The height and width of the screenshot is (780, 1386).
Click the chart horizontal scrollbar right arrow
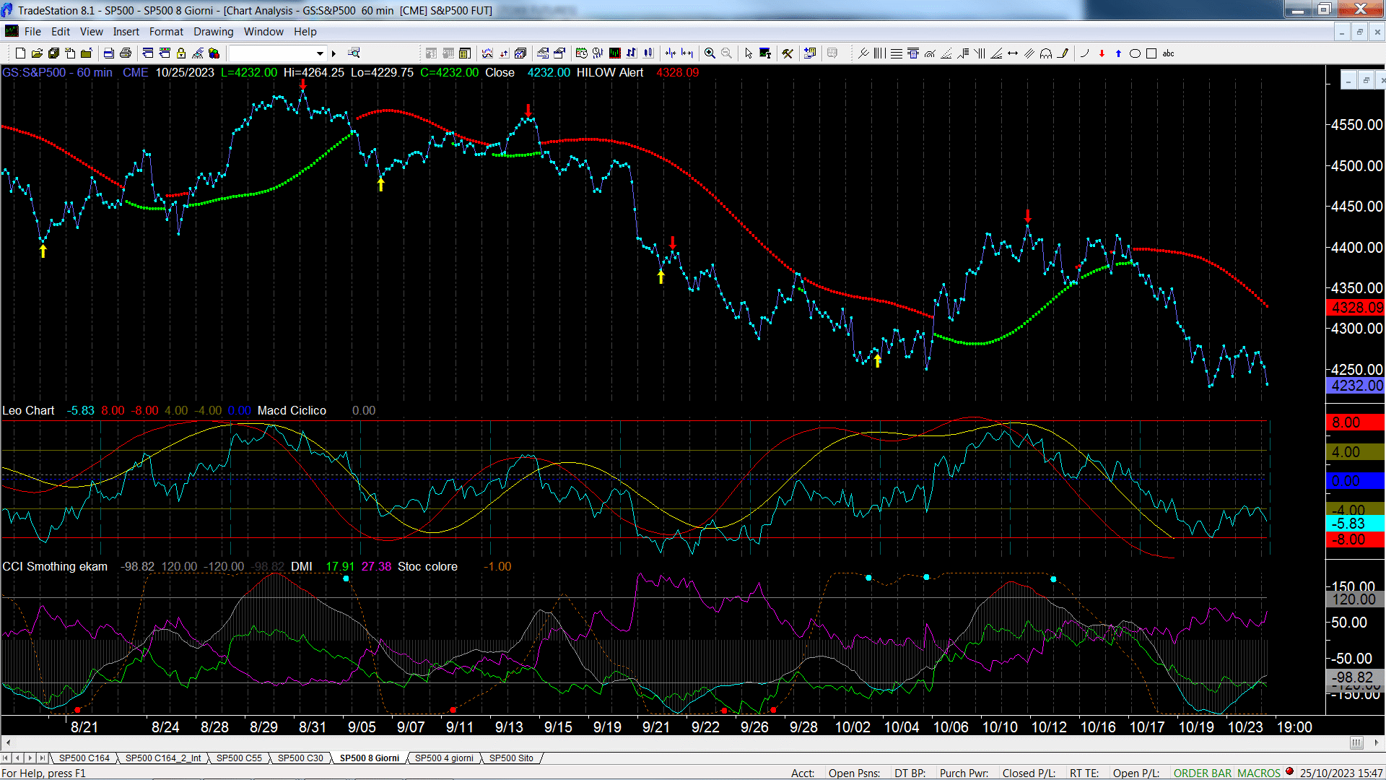[x=1376, y=742]
